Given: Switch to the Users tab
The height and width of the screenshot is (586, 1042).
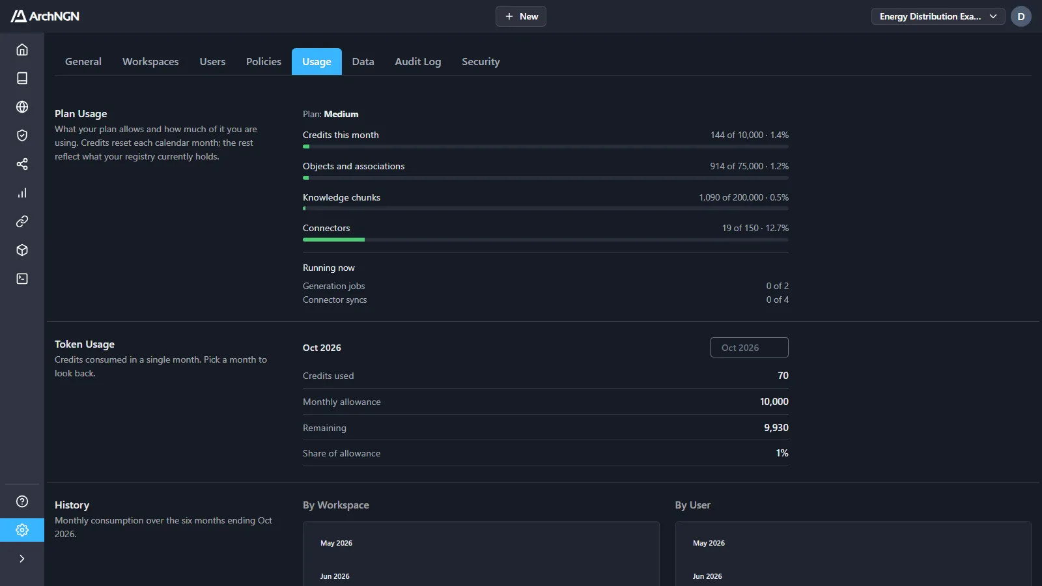Looking at the screenshot, I should [x=212, y=62].
